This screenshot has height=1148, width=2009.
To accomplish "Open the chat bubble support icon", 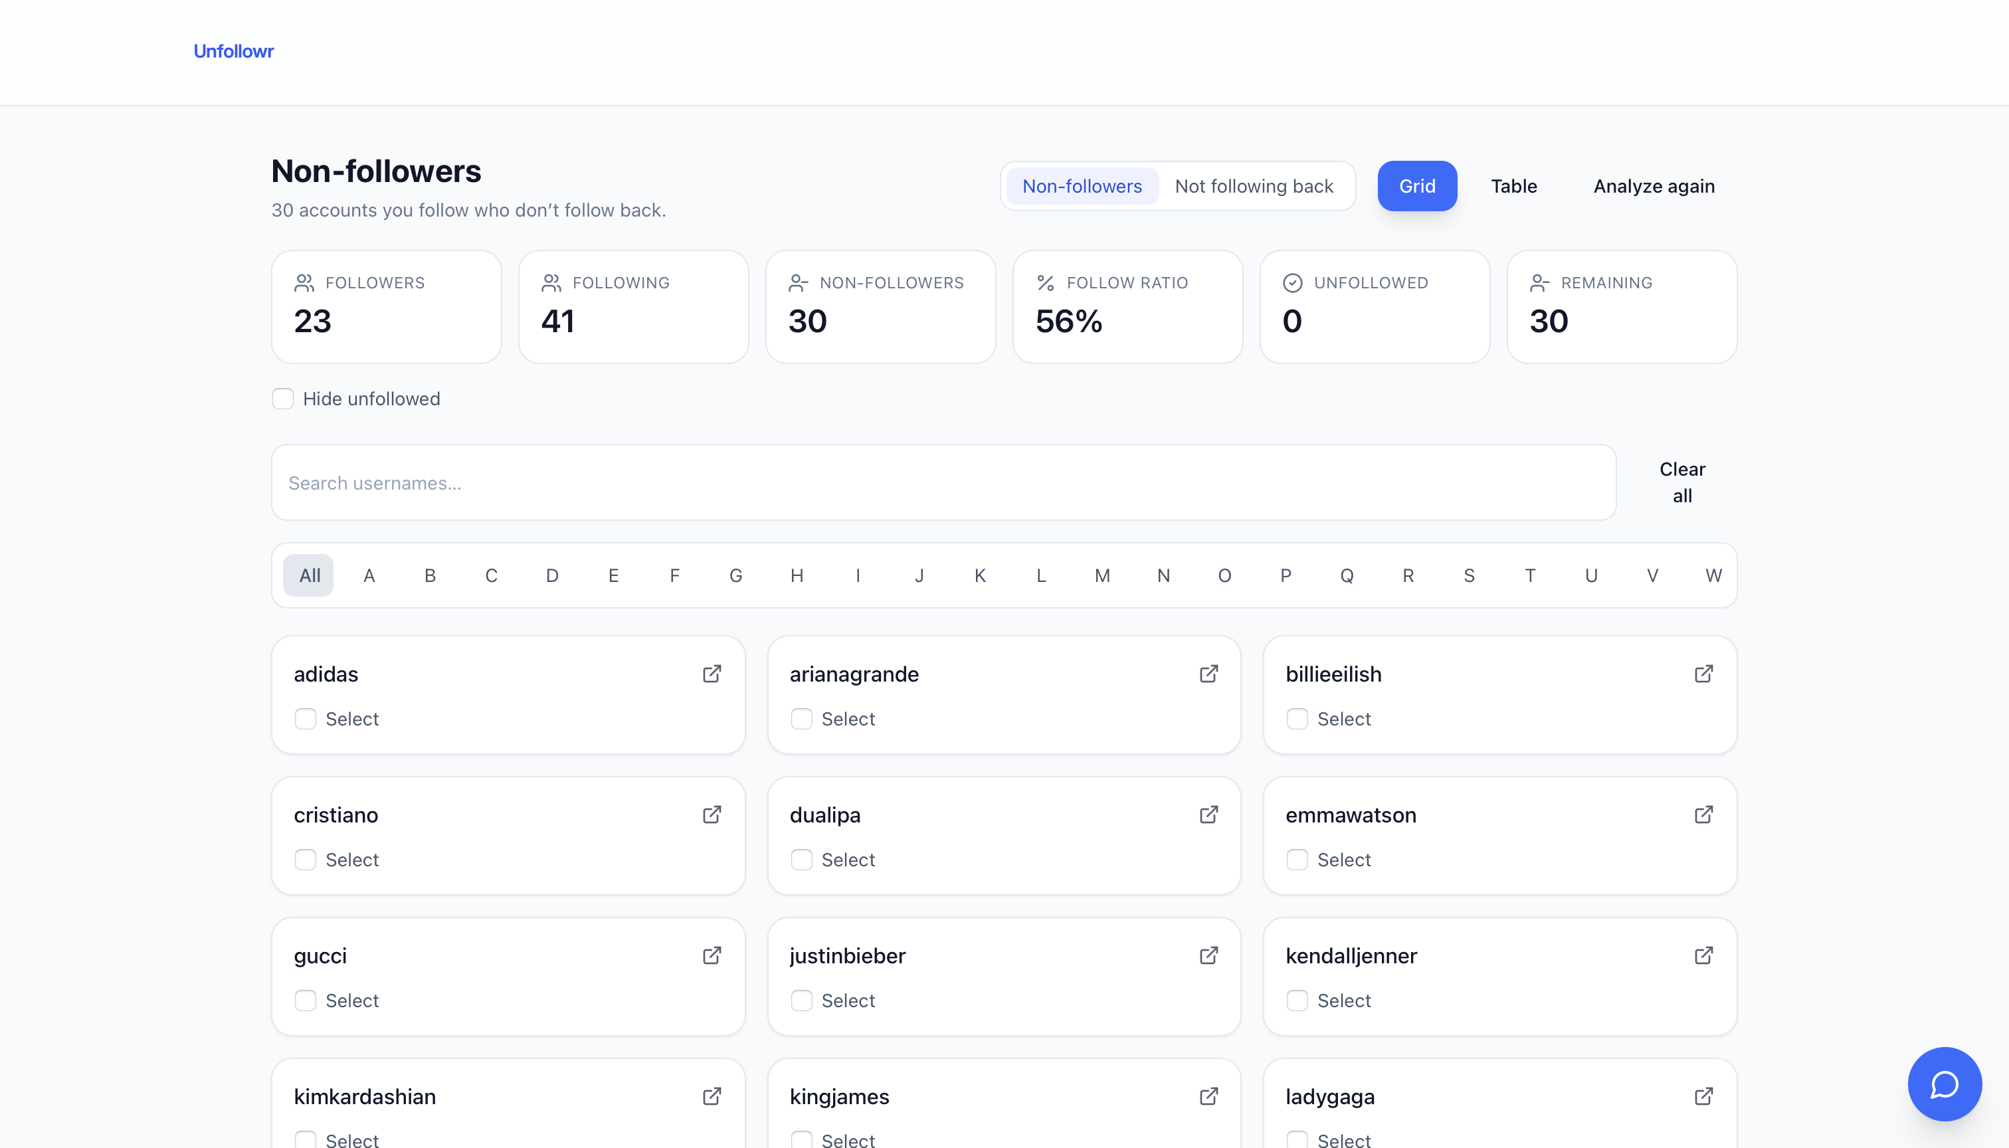I will pyautogui.click(x=1945, y=1084).
